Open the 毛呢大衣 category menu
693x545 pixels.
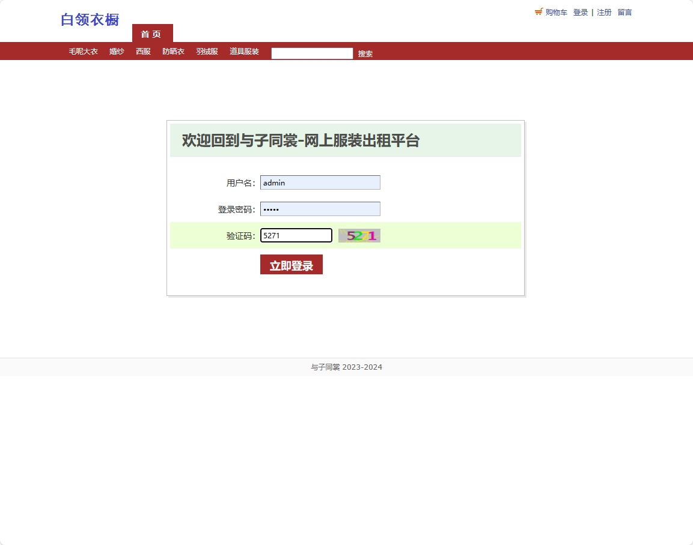82,51
